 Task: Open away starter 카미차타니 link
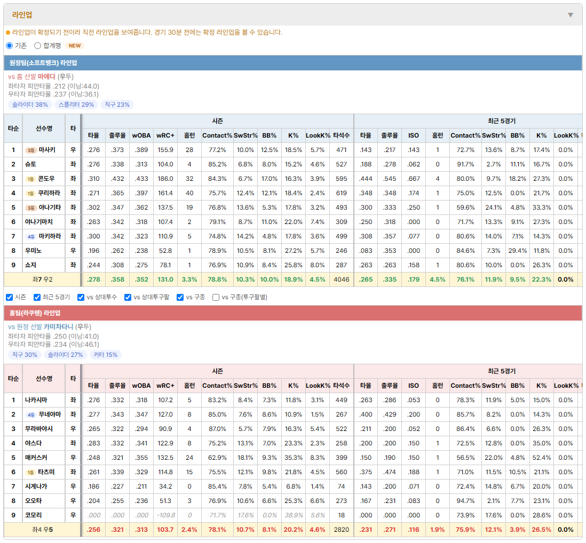pyautogui.click(x=58, y=327)
